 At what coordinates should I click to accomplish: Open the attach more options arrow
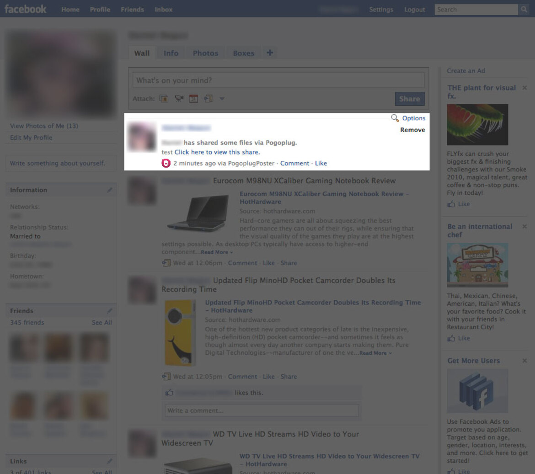[222, 99]
